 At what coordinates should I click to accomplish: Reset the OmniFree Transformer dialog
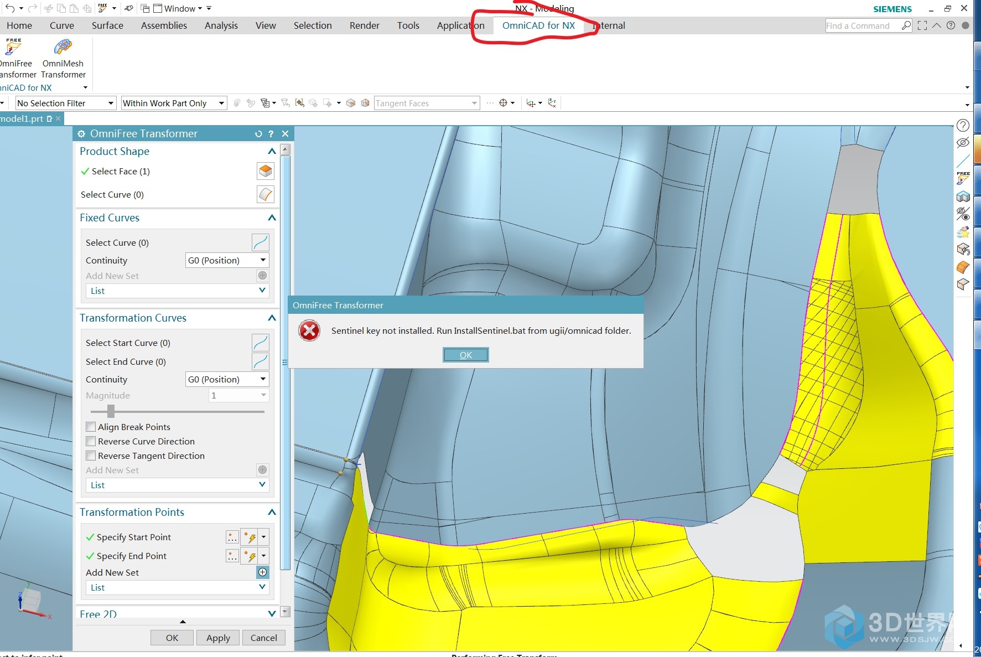[258, 133]
